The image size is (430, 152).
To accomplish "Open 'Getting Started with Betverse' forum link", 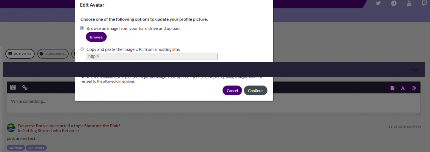I will point(50,131).
